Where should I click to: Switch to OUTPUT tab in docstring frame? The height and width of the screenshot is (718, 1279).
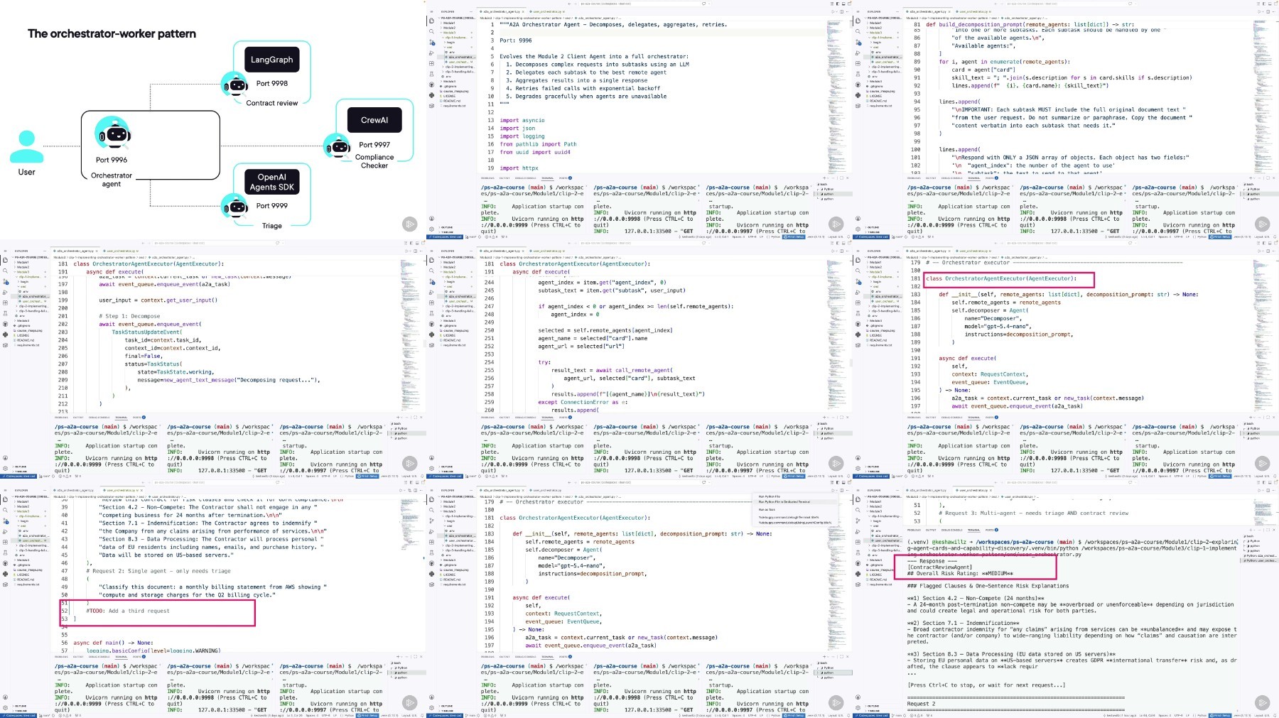(x=504, y=178)
